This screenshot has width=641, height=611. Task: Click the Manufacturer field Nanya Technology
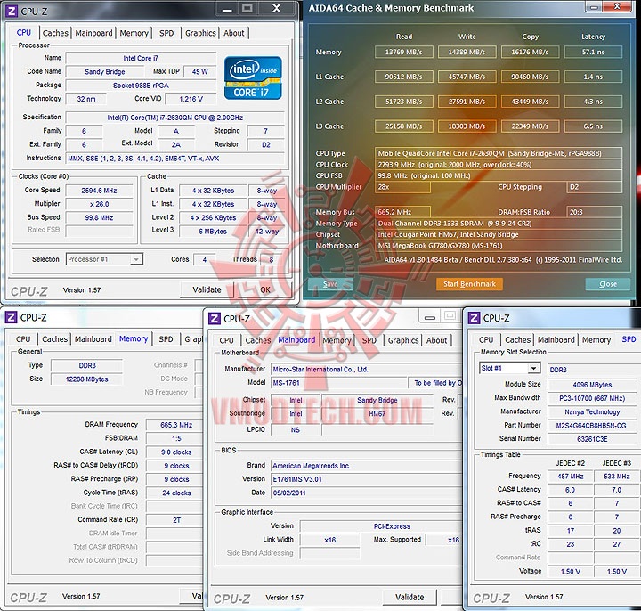(592, 411)
